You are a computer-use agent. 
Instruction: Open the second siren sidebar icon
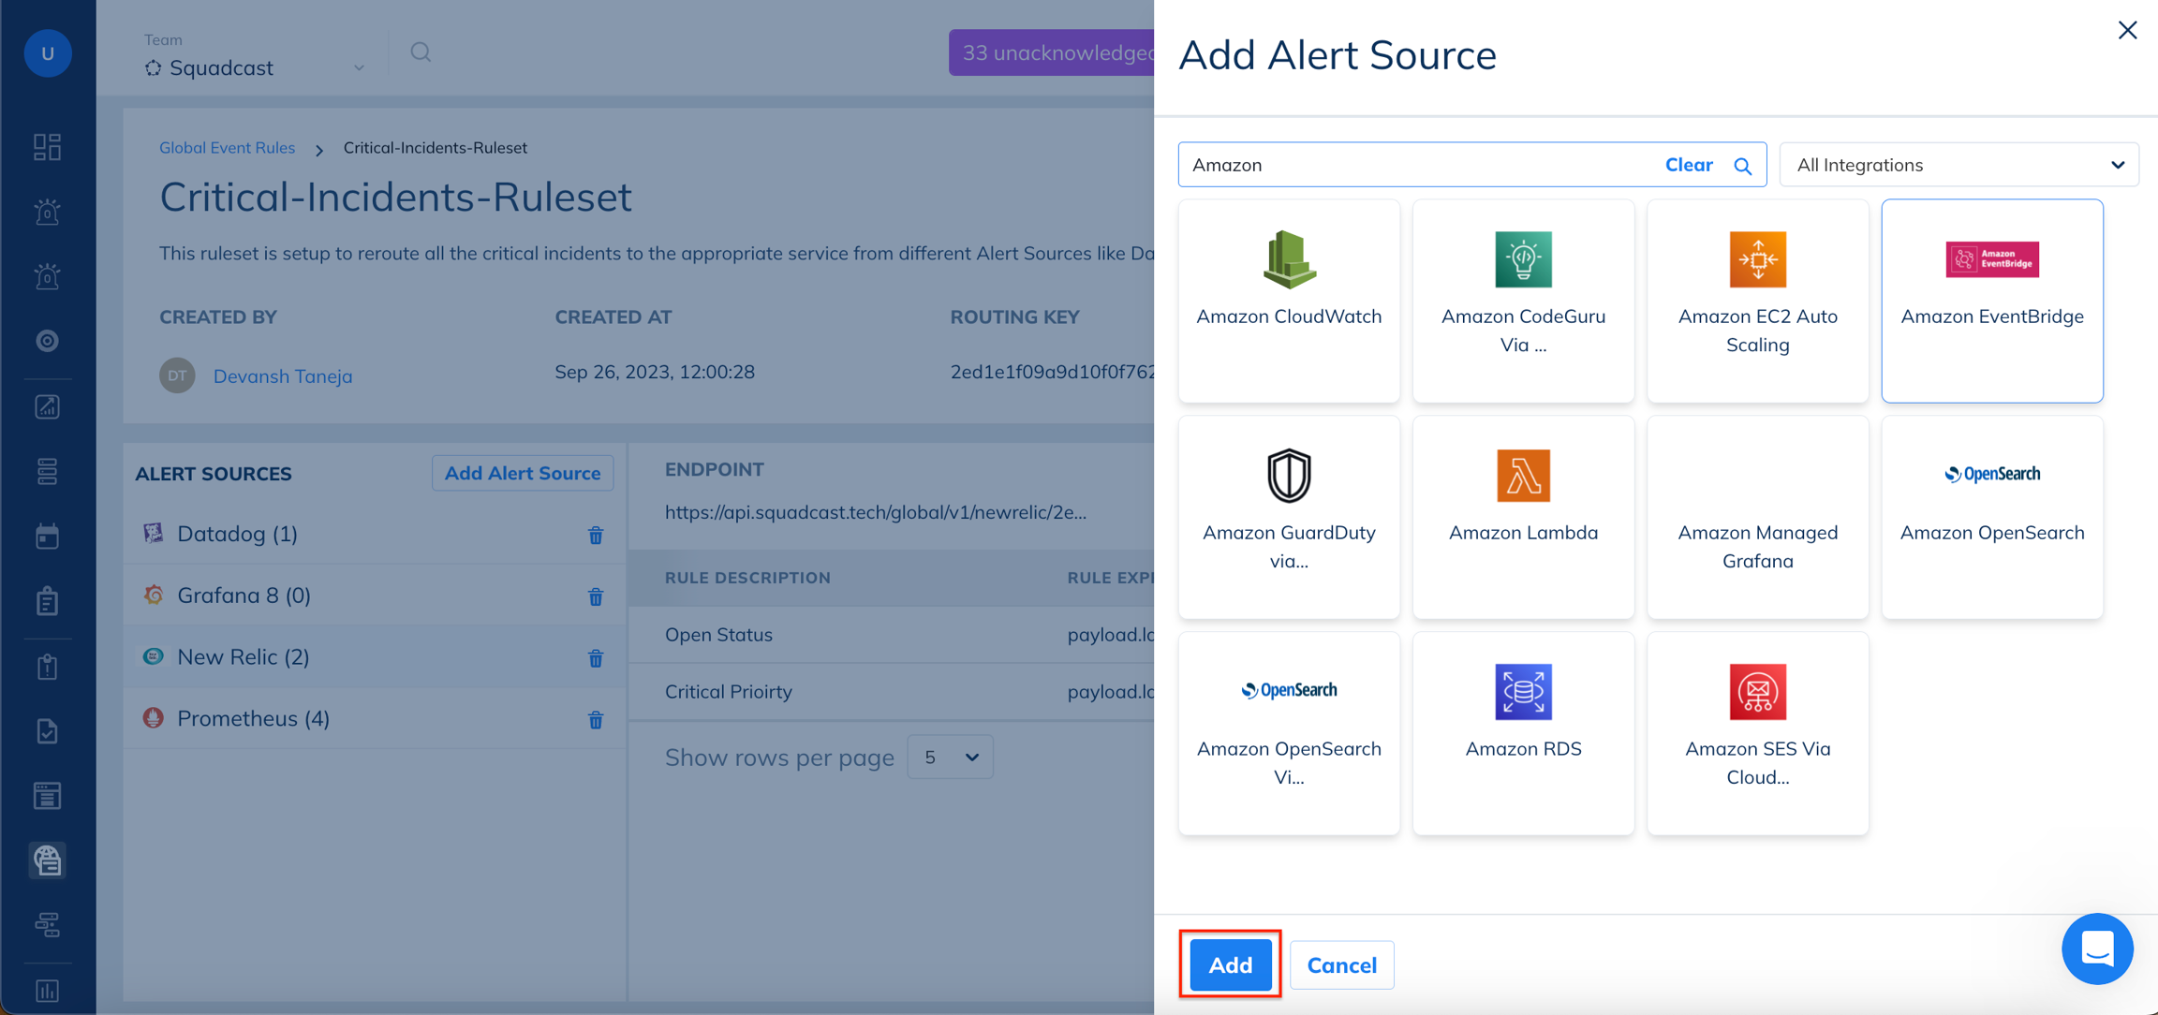[x=48, y=276]
